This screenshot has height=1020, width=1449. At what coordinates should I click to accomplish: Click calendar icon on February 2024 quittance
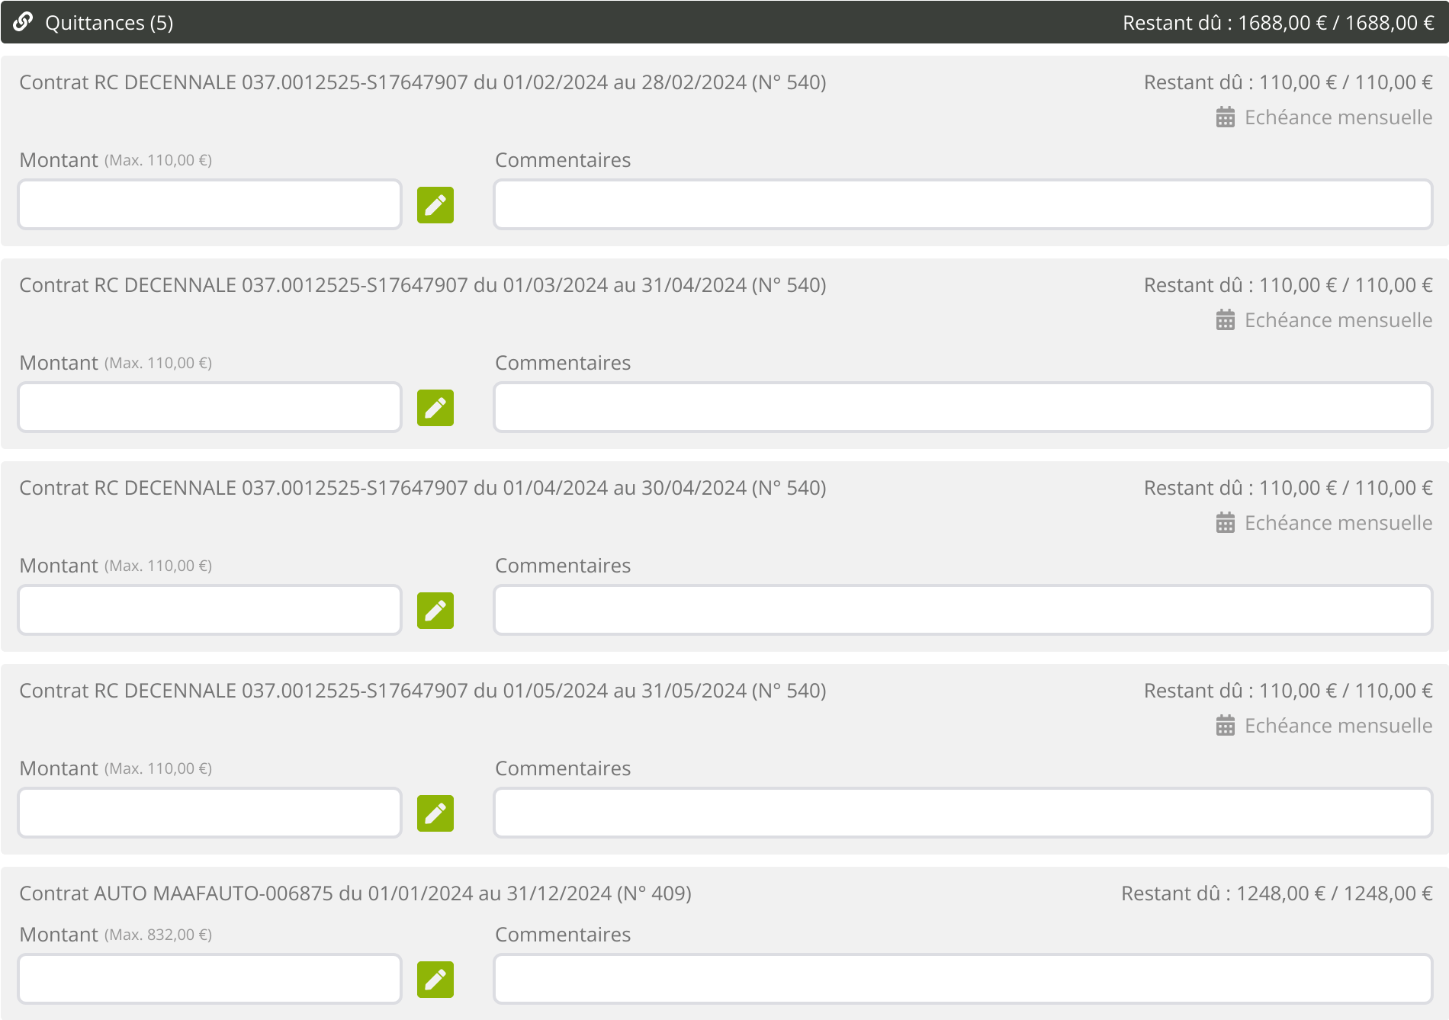[1225, 117]
